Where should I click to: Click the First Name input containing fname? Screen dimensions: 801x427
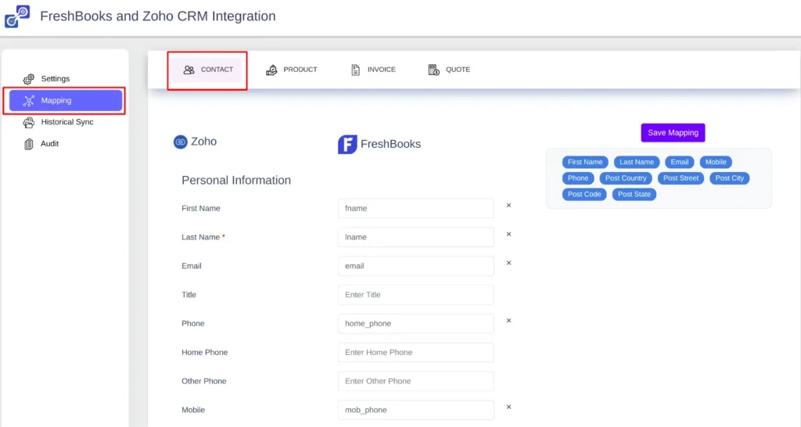pyautogui.click(x=416, y=208)
